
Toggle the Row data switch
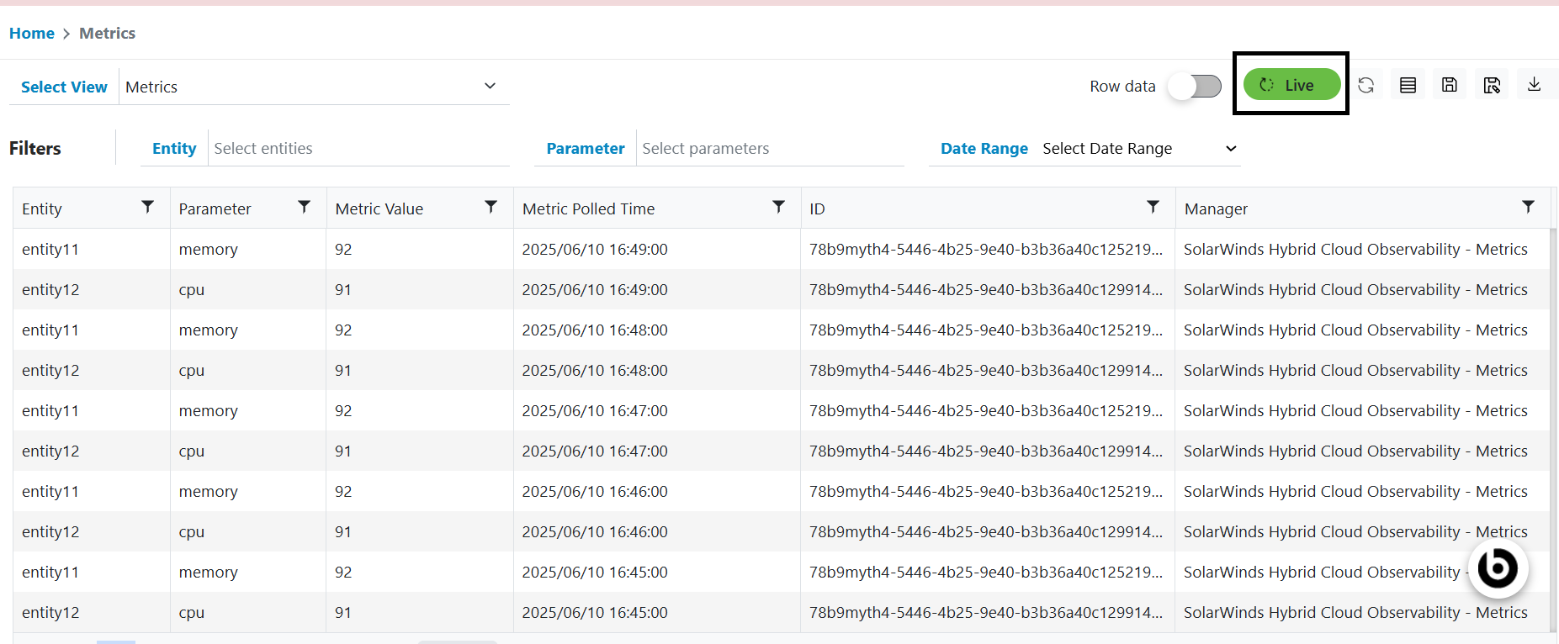[x=1195, y=86]
